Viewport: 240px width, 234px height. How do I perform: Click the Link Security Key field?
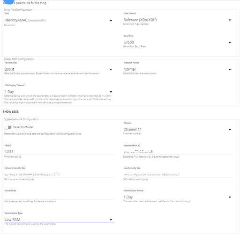tap(178, 174)
